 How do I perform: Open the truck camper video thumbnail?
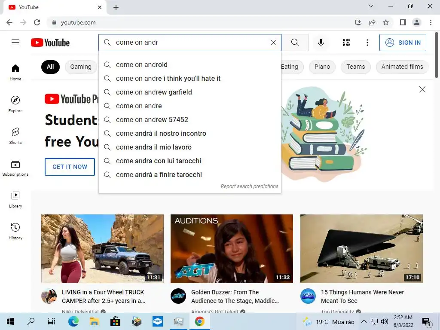[x=102, y=249]
